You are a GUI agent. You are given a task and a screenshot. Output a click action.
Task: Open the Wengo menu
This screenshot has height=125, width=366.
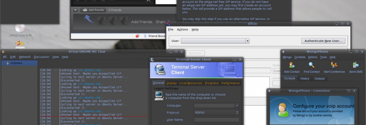click(287, 57)
